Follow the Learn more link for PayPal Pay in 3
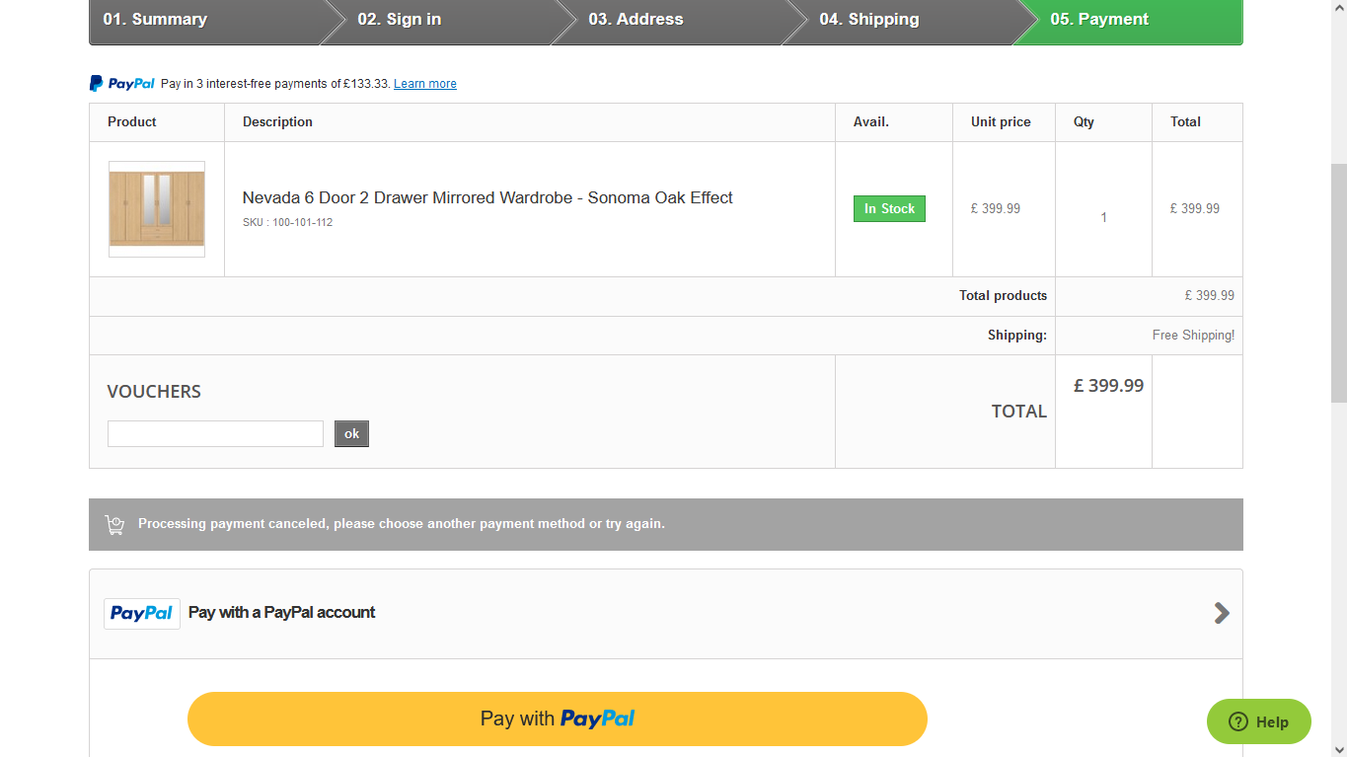The height and width of the screenshot is (757, 1347). point(425,84)
